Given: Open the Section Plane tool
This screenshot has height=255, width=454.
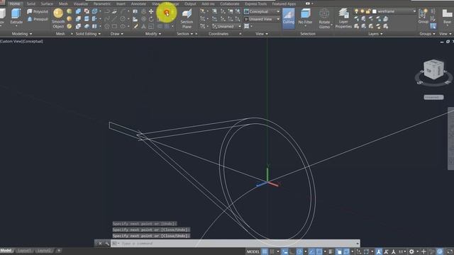Looking at the screenshot, I should [x=187, y=18].
